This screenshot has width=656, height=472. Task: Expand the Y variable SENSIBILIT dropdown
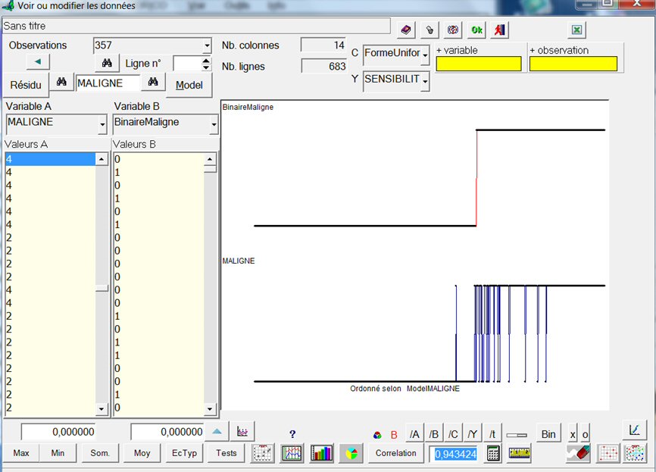click(x=425, y=80)
